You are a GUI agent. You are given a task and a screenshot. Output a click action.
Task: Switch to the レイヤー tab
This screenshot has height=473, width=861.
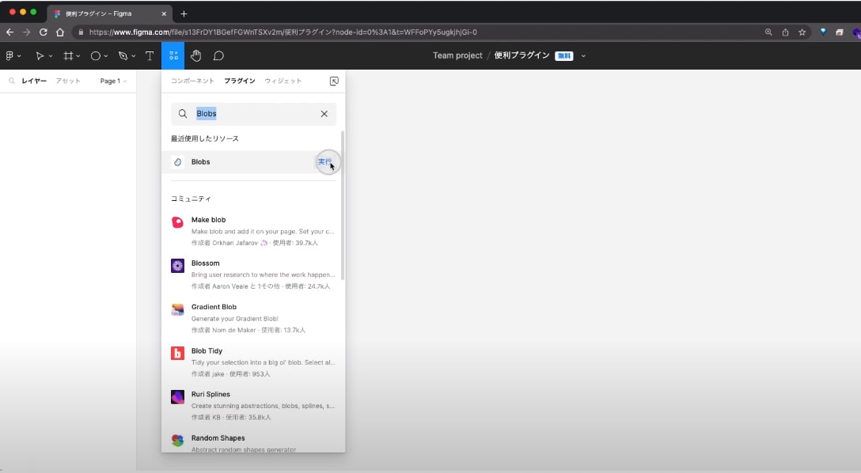(34, 81)
